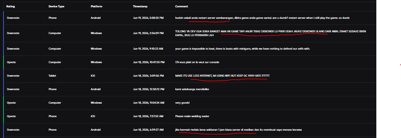Click the iOS platform in the welding comment row
Image resolution: width=401 pixels, height=138 pixels.
pos(93,116)
